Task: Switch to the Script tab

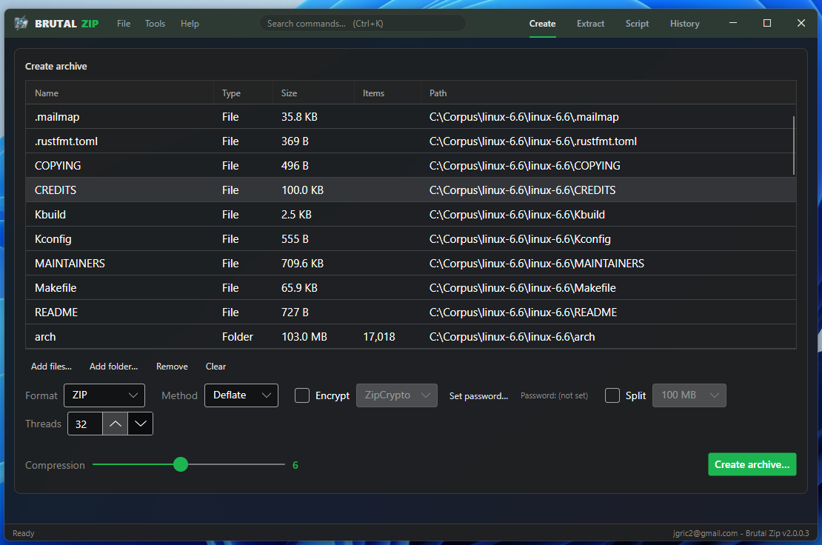Action: pos(637,24)
